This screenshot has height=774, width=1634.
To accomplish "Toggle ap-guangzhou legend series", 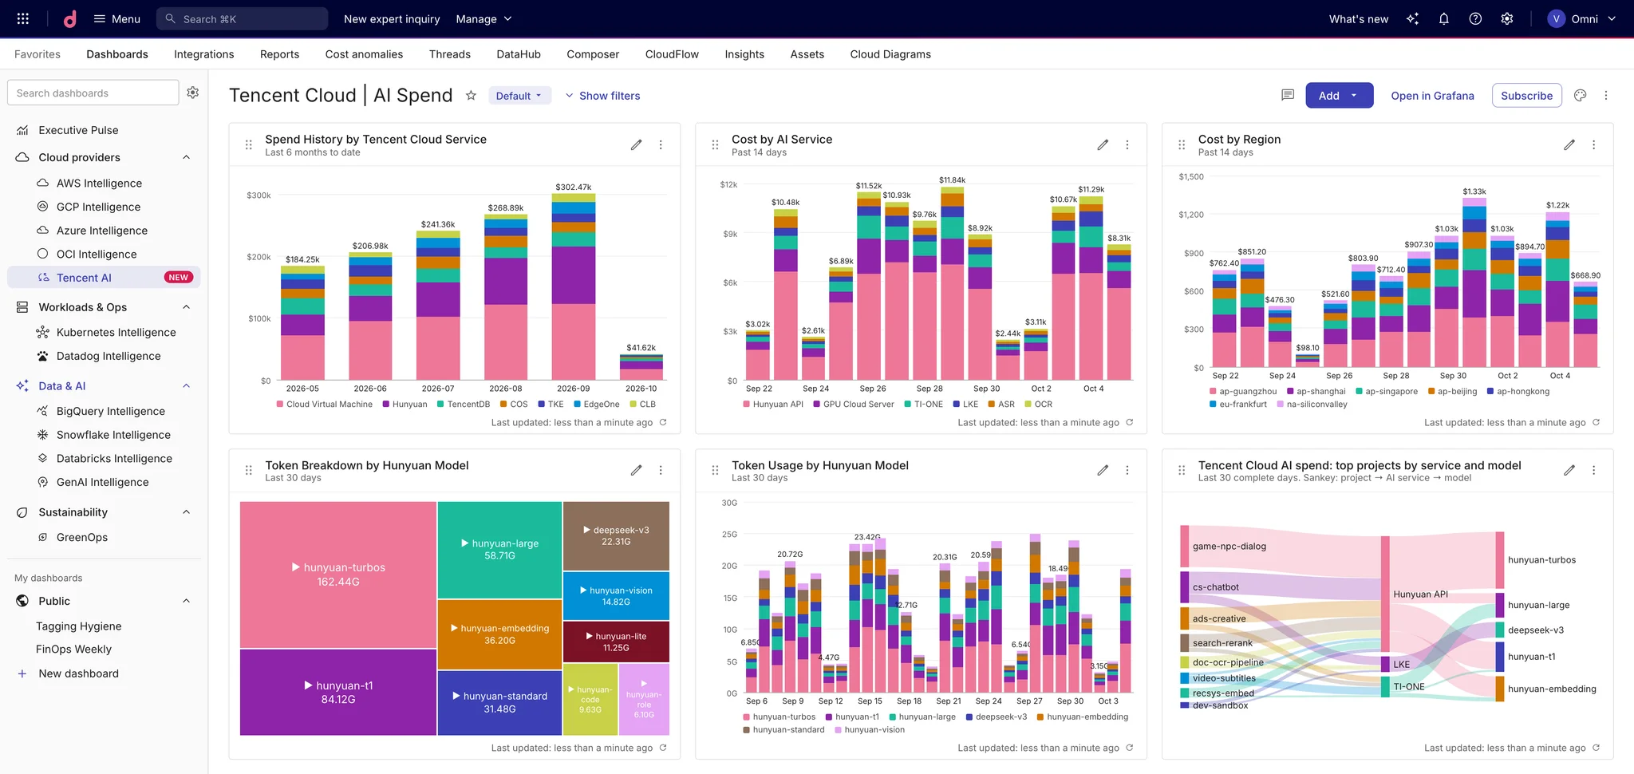I will click(1243, 392).
